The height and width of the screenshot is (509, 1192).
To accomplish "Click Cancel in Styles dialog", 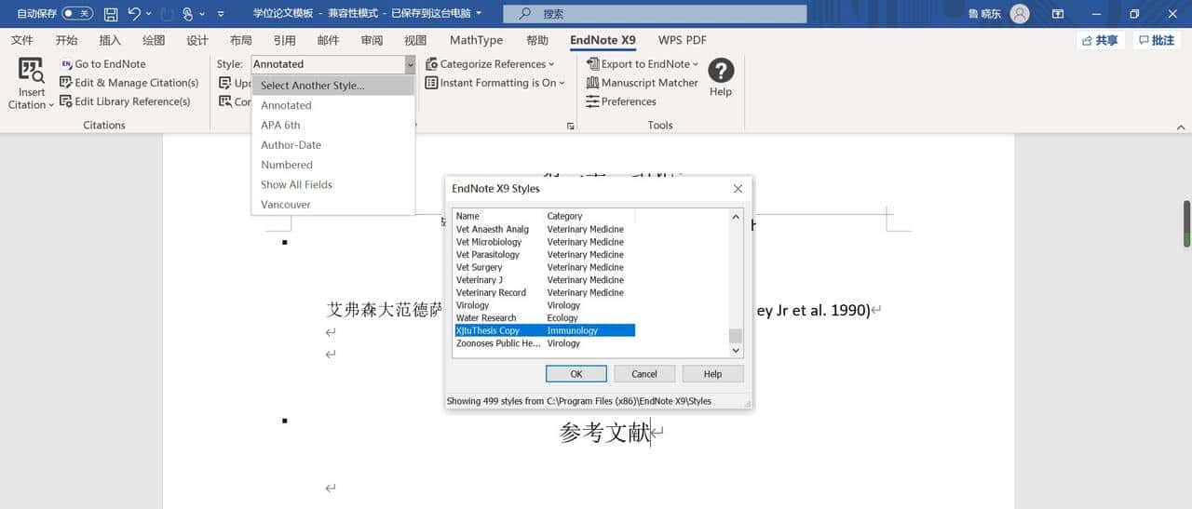I will [644, 374].
